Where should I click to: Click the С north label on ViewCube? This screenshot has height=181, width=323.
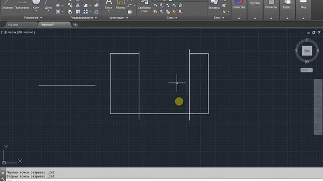tap(307, 40)
